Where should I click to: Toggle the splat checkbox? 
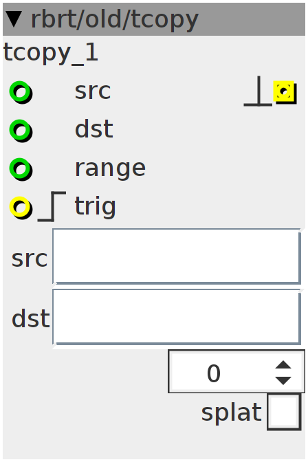point(284,412)
